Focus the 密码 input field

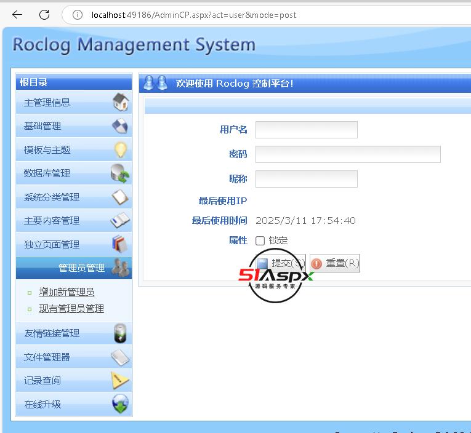(348, 154)
